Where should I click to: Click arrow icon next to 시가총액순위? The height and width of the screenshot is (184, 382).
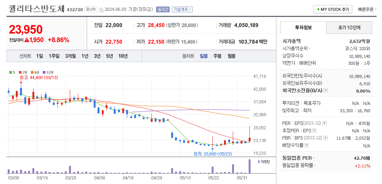pyautogui.click(x=310, y=49)
